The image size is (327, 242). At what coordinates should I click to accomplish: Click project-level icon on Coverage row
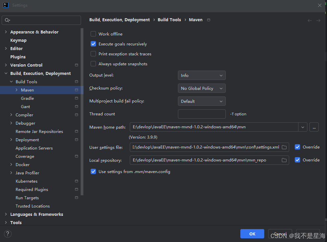tap(77, 156)
